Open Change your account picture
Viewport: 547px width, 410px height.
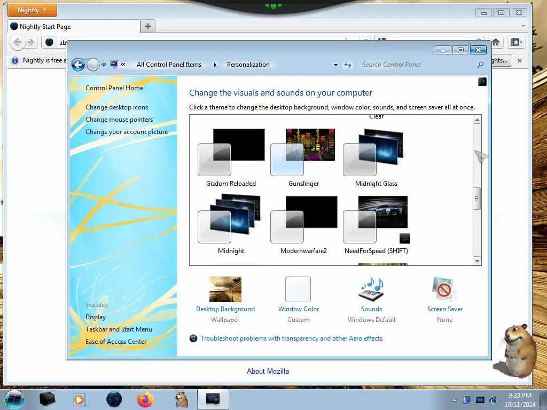(x=126, y=132)
